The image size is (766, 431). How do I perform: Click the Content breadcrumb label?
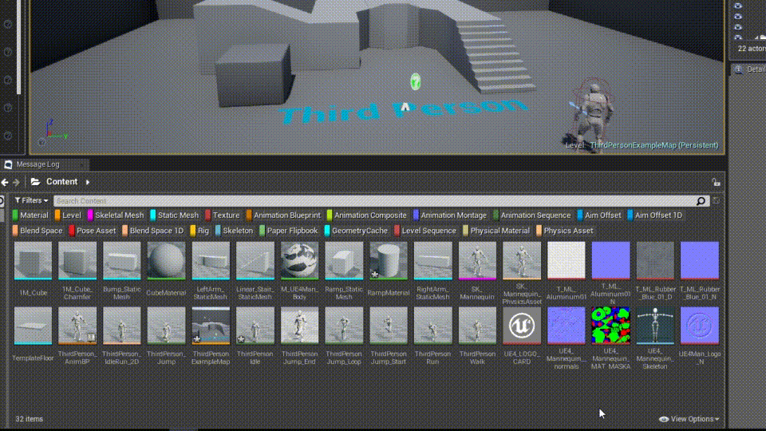tap(61, 182)
